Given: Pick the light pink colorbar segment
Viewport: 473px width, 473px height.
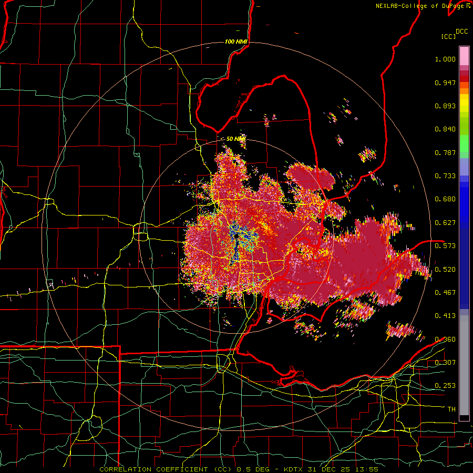Looking at the screenshot, I should (x=464, y=56).
